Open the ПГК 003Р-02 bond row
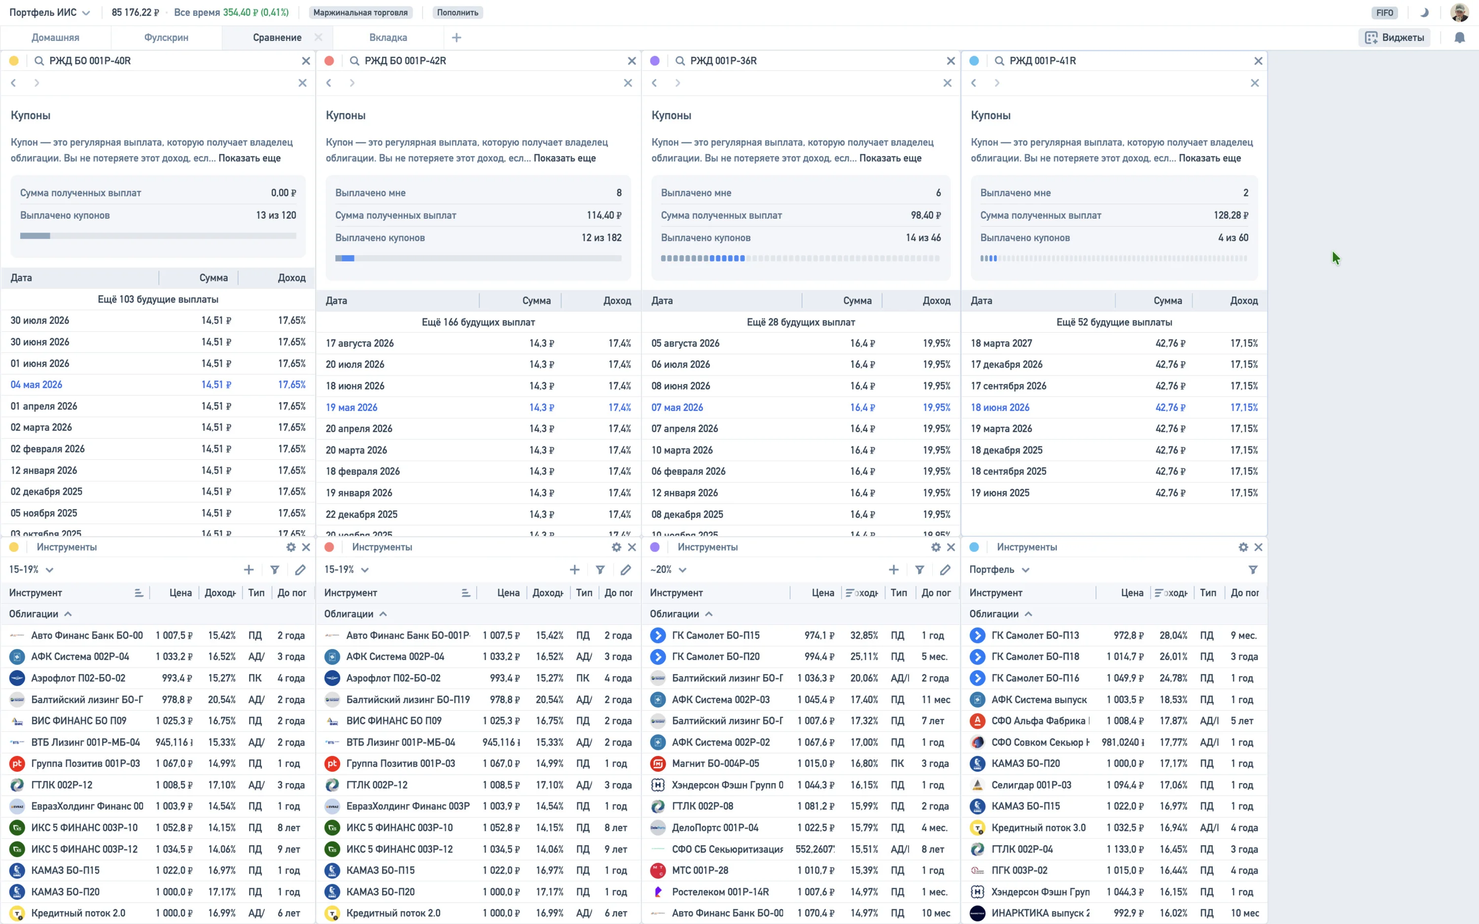Image resolution: width=1479 pixels, height=924 pixels. point(1114,870)
